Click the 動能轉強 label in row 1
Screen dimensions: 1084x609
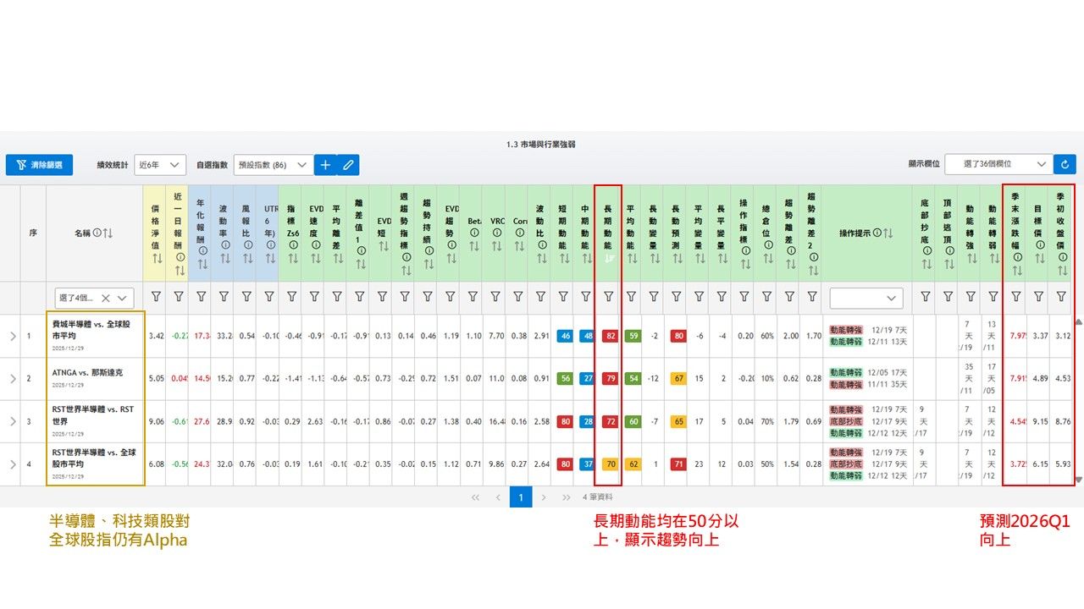(847, 328)
